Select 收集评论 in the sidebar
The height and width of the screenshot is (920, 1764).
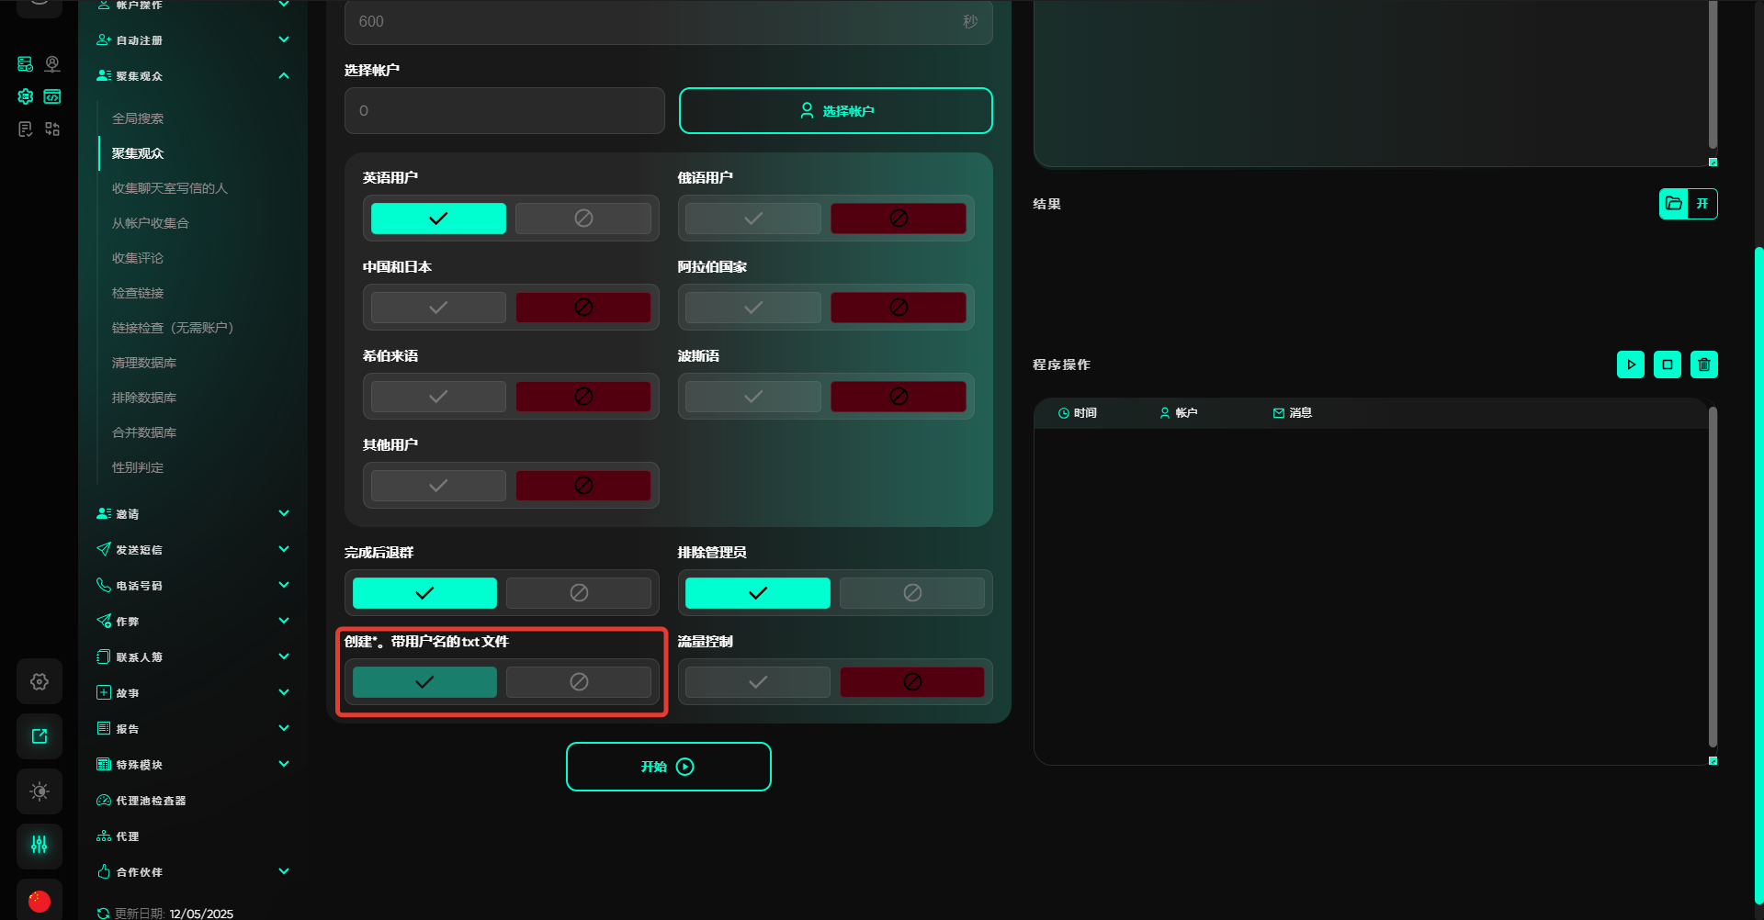coord(138,258)
